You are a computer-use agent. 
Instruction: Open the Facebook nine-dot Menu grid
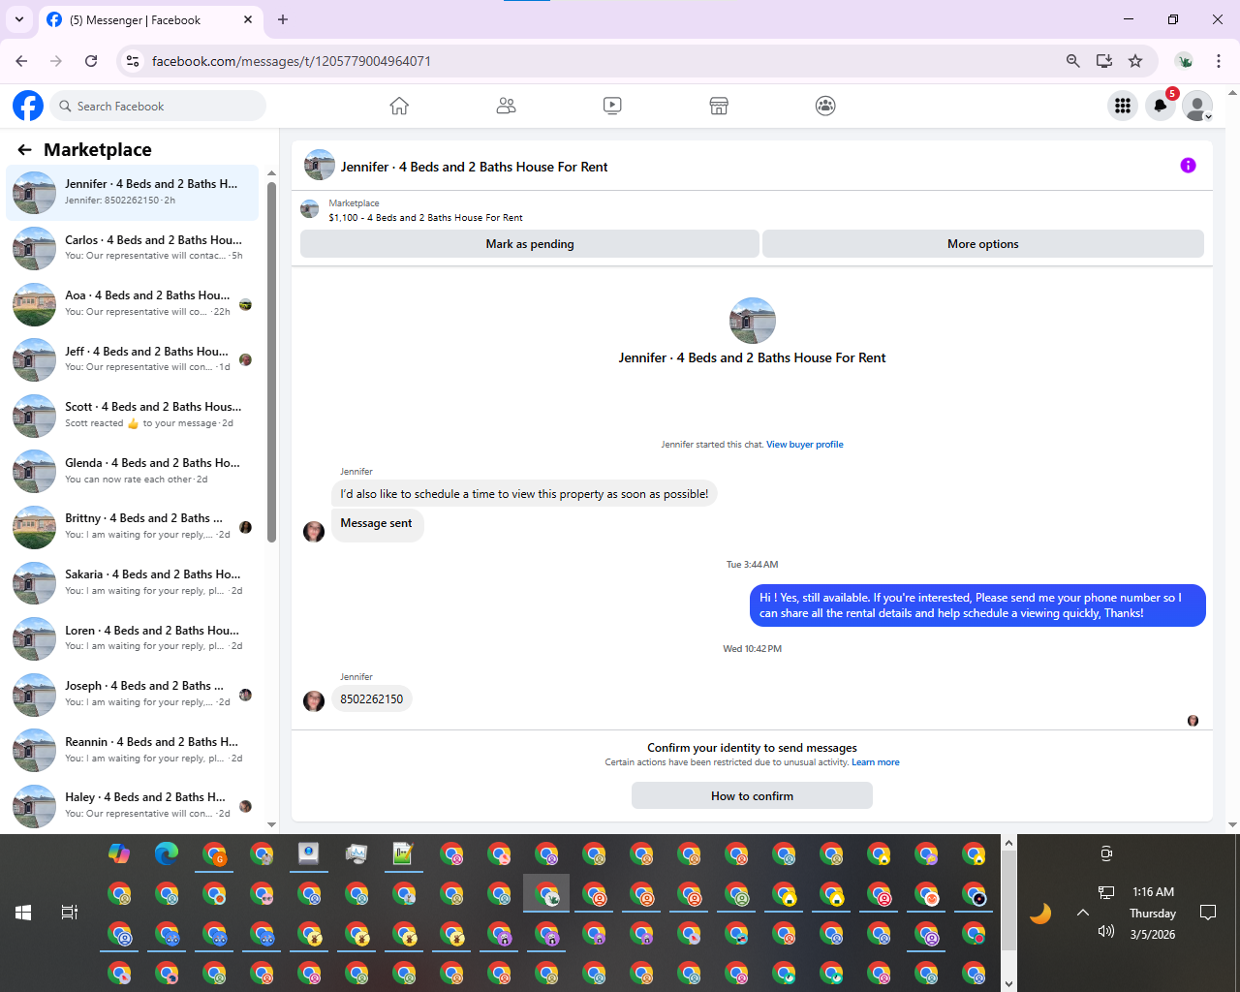click(x=1123, y=106)
